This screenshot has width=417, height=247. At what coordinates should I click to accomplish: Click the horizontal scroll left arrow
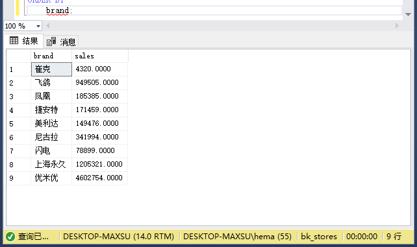coord(48,26)
